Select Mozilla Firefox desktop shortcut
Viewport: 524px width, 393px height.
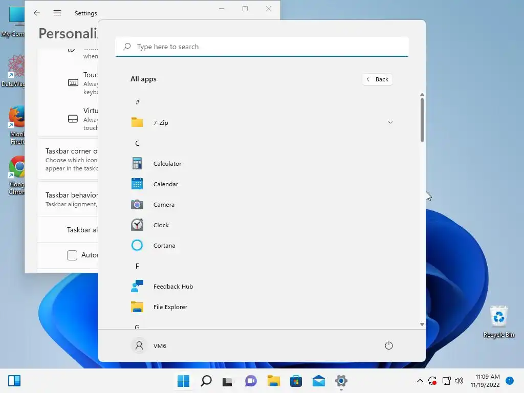(x=17, y=125)
